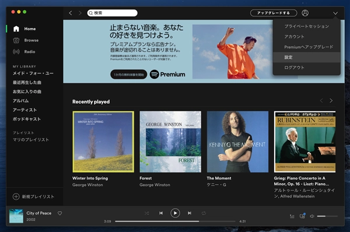Collapse the account dropdown chevron
This screenshot has height=232, width=350.
(x=335, y=13)
